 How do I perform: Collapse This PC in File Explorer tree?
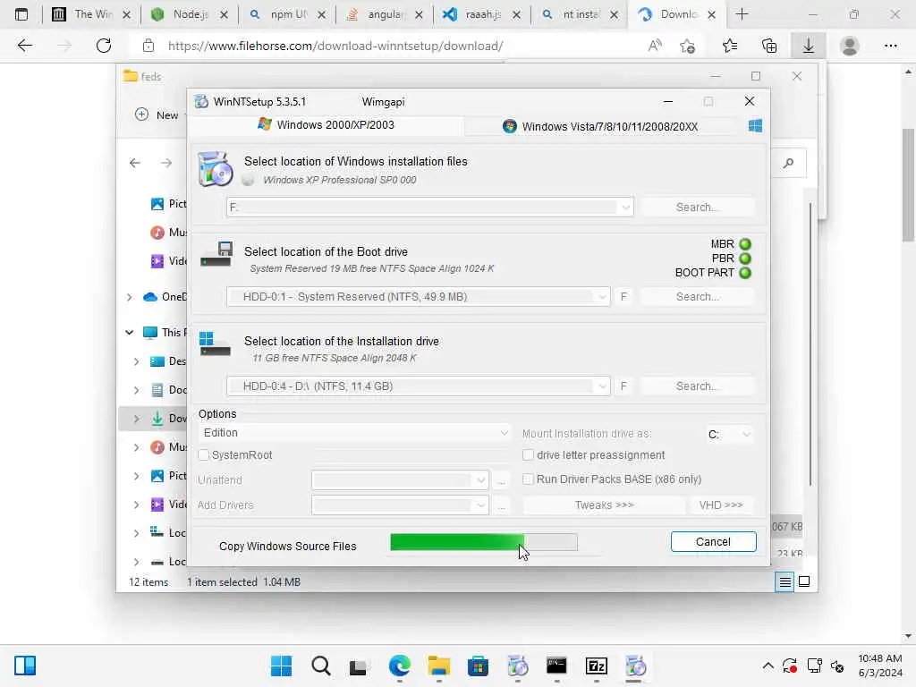(129, 333)
